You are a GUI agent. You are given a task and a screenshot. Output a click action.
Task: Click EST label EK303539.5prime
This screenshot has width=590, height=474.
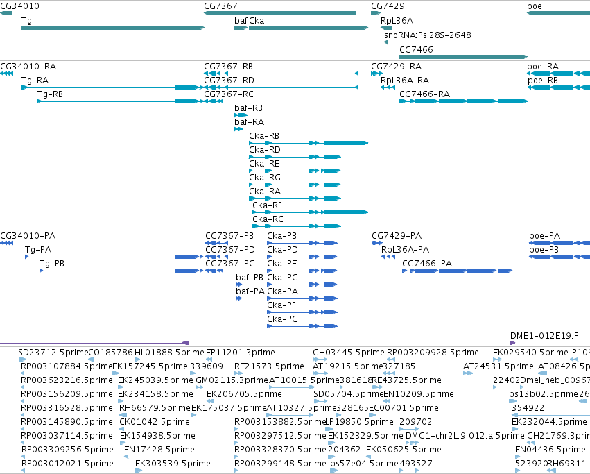(173, 464)
